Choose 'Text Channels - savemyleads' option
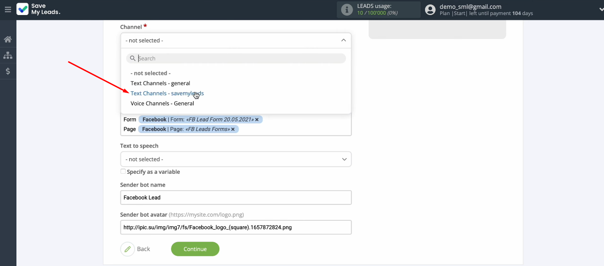The height and width of the screenshot is (266, 604). click(167, 94)
